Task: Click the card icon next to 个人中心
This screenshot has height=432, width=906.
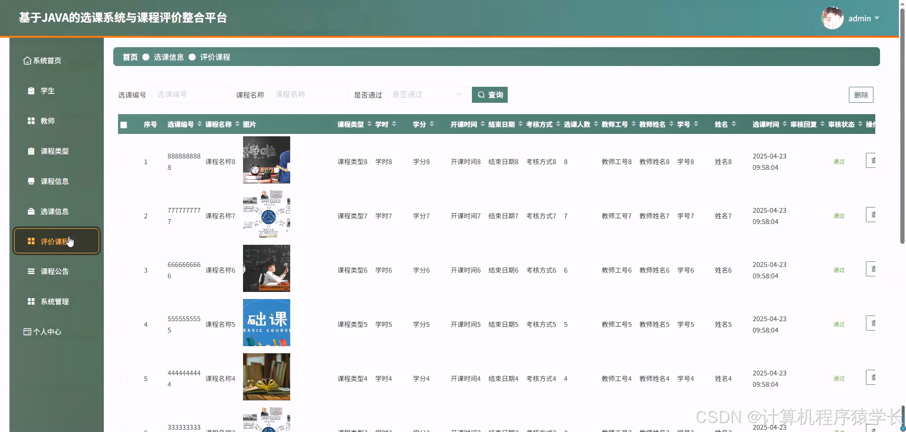Action: click(x=27, y=332)
